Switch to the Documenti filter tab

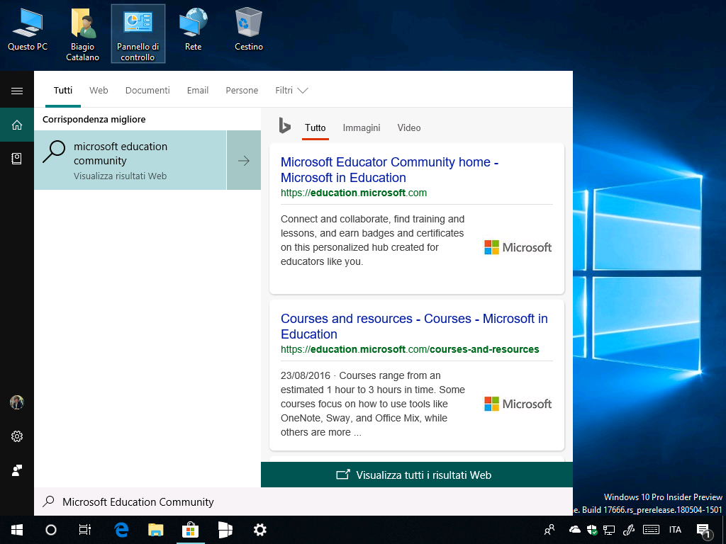point(147,90)
